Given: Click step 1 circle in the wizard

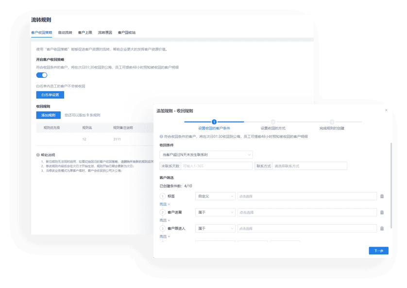Looking at the screenshot, I should (214, 122).
